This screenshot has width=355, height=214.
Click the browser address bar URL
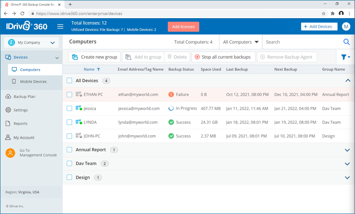click(x=79, y=14)
